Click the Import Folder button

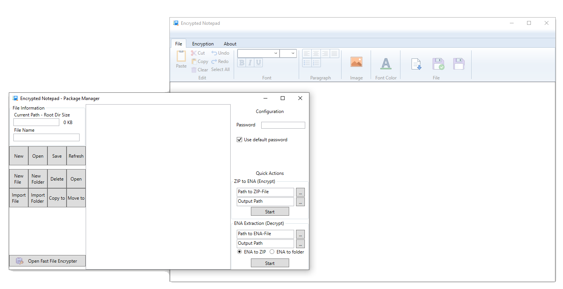pos(38,198)
